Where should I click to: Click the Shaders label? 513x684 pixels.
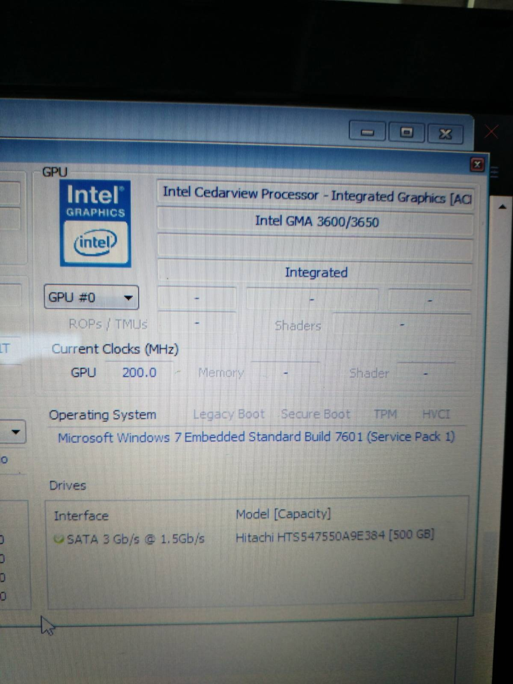298,326
